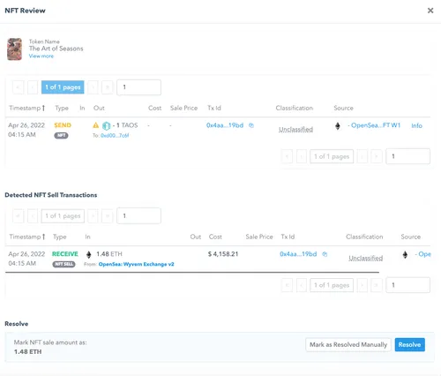
Task: Click Ethereum icon next to 1.48 ETH amount
Action: [x=88, y=254]
